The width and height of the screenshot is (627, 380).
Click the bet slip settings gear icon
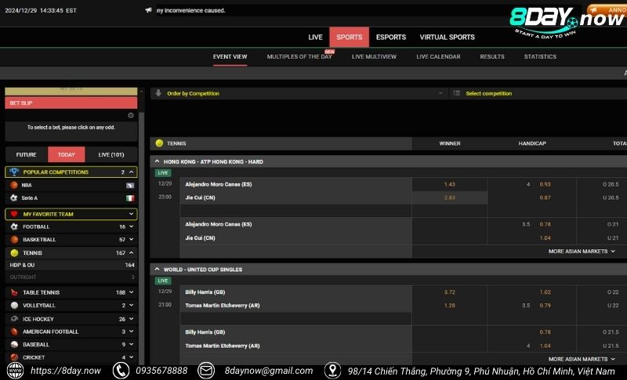point(131,115)
